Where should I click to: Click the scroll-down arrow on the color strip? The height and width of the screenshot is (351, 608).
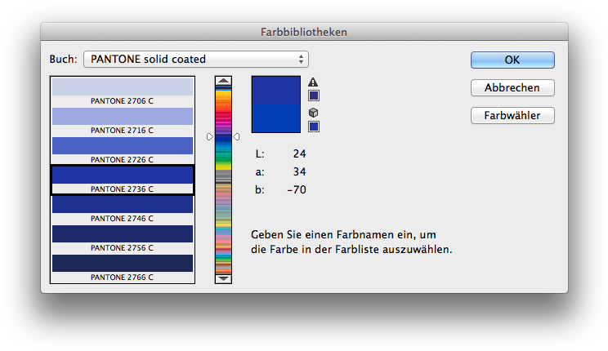(223, 278)
